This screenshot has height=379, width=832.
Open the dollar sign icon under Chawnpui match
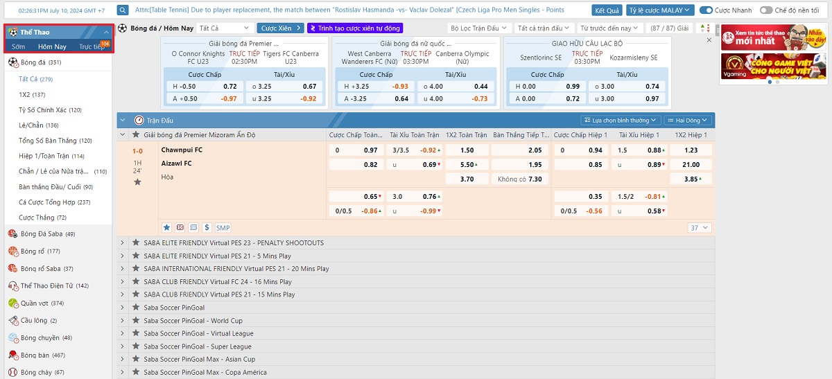tap(207, 227)
